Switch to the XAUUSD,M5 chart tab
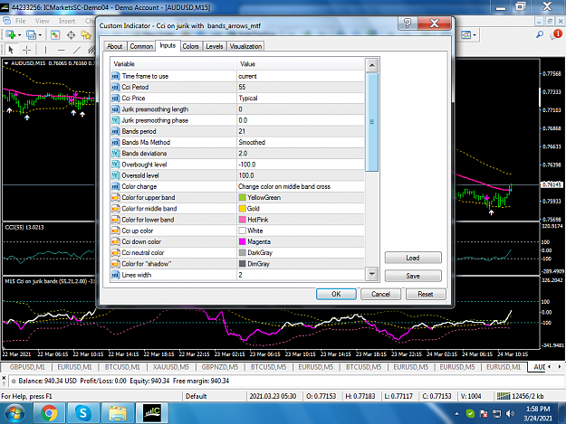566x424 pixels. [x=171, y=367]
